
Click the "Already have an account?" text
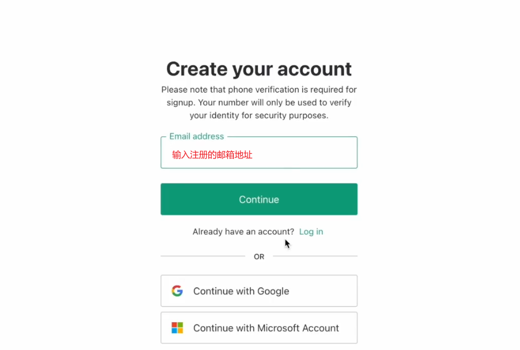coord(243,231)
